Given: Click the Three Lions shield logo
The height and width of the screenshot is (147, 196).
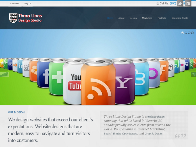Looking at the screenshot, I should [13, 18].
